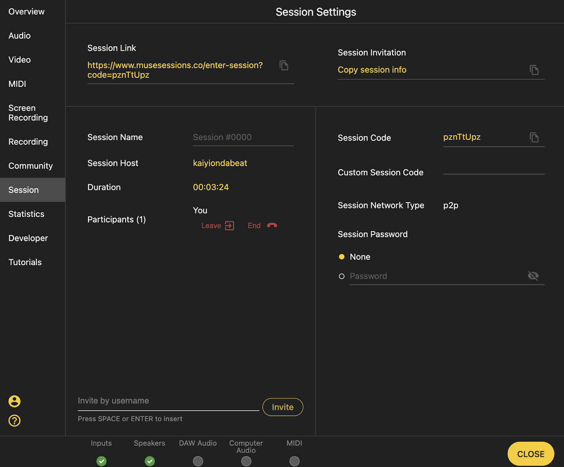The width and height of the screenshot is (564, 467).
Task: Click the Leave session exit icon
Action: coord(229,225)
